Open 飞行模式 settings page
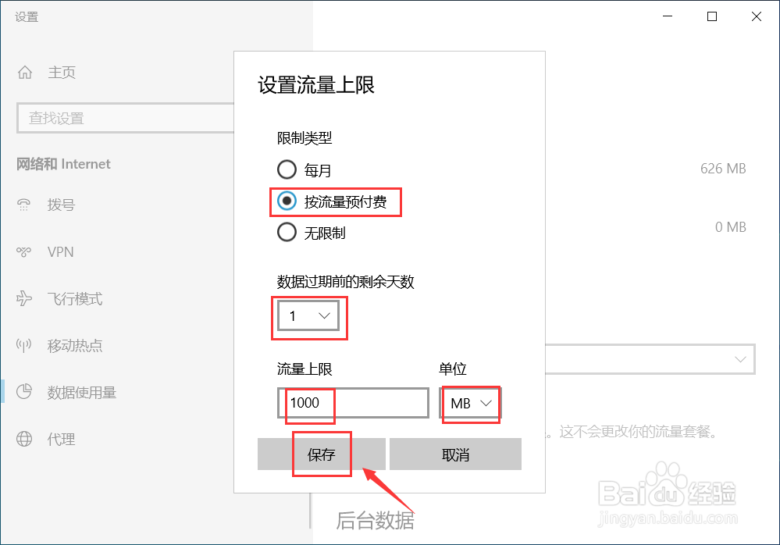 coord(75,299)
